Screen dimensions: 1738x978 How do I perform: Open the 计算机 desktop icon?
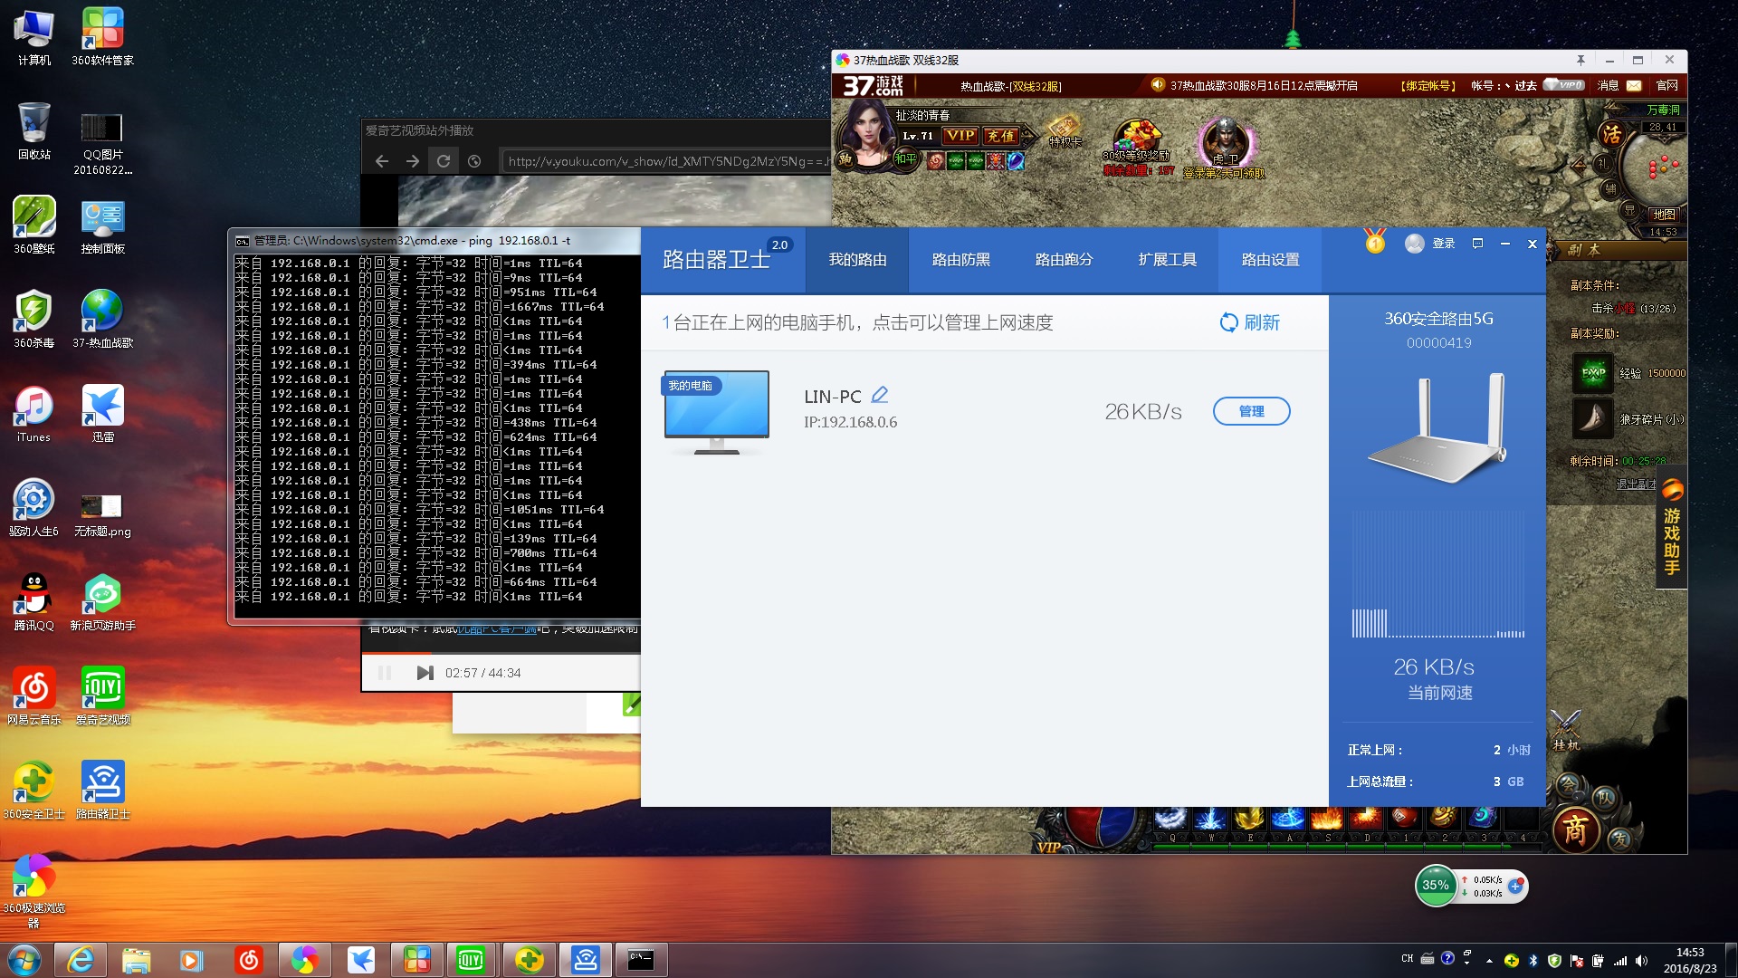tap(33, 37)
